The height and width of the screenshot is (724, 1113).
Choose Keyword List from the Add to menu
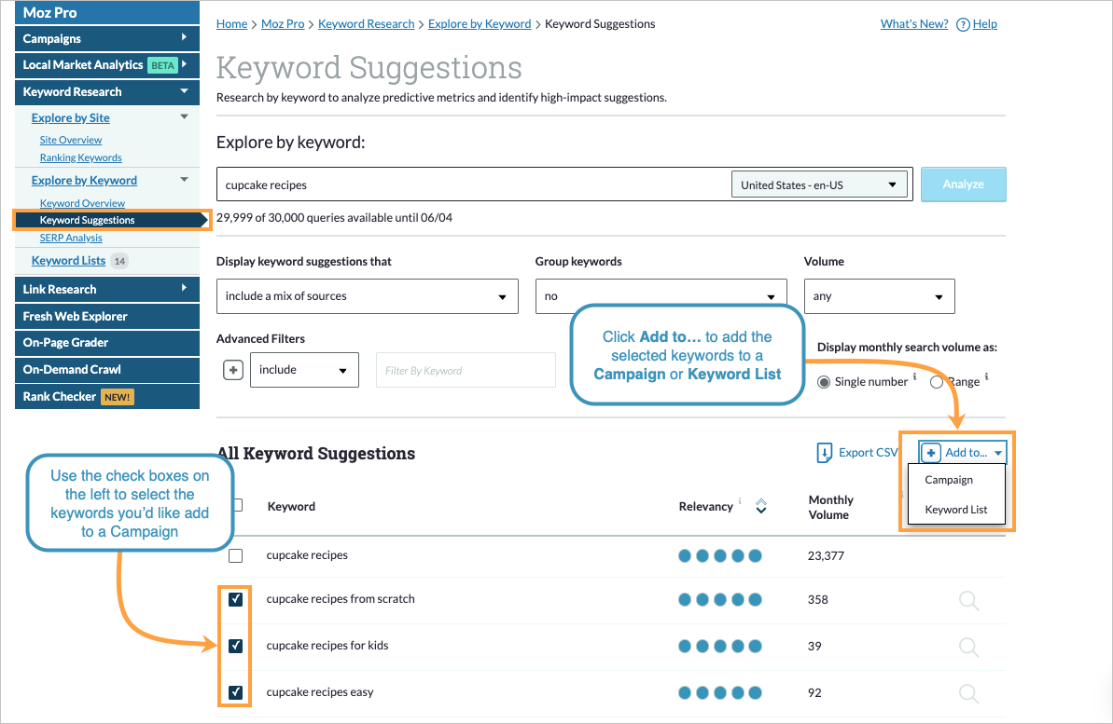[956, 510]
